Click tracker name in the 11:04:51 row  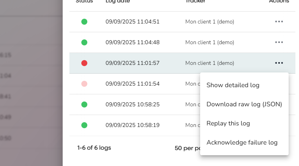(x=210, y=21)
